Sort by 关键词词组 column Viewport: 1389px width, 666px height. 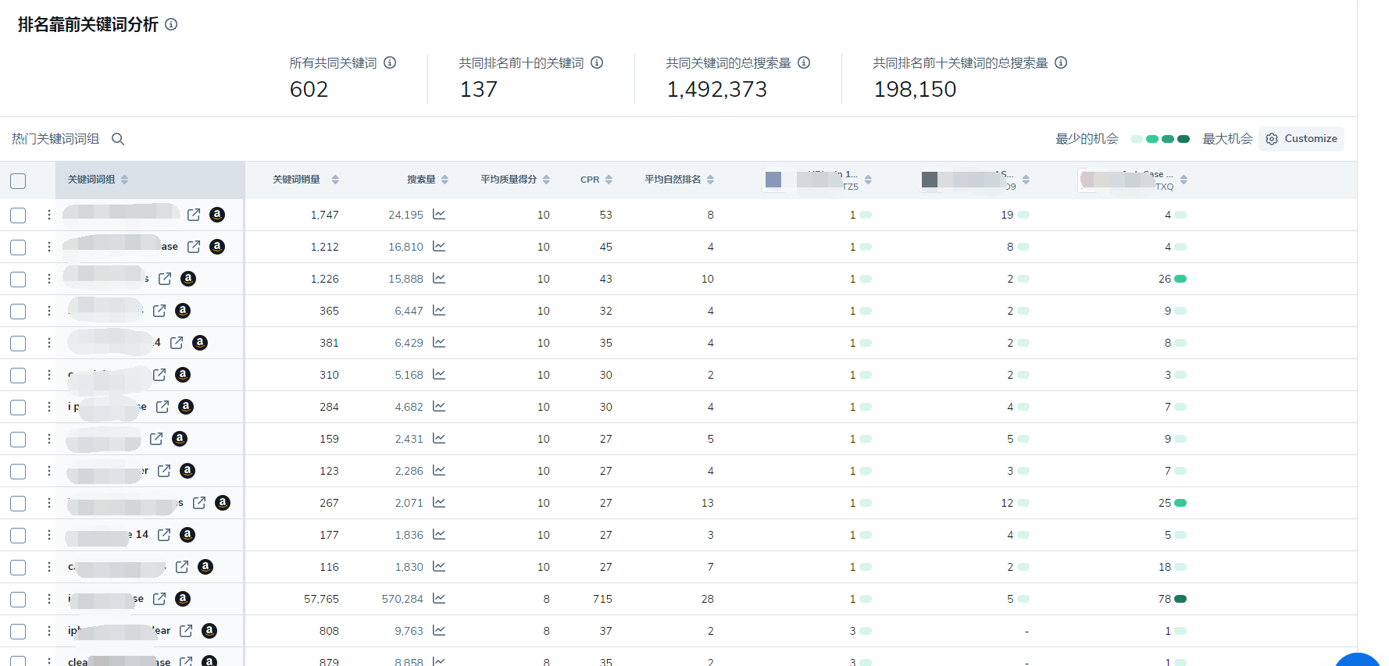(124, 180)
